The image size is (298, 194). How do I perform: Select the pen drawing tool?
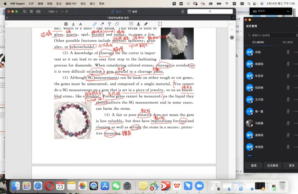click(x=95, y=24)
